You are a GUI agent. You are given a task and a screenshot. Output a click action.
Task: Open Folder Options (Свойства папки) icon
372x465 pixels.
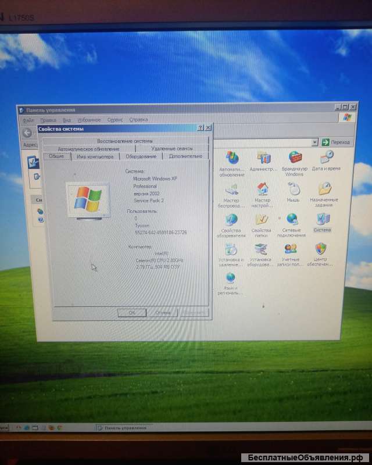coord(262,220)
